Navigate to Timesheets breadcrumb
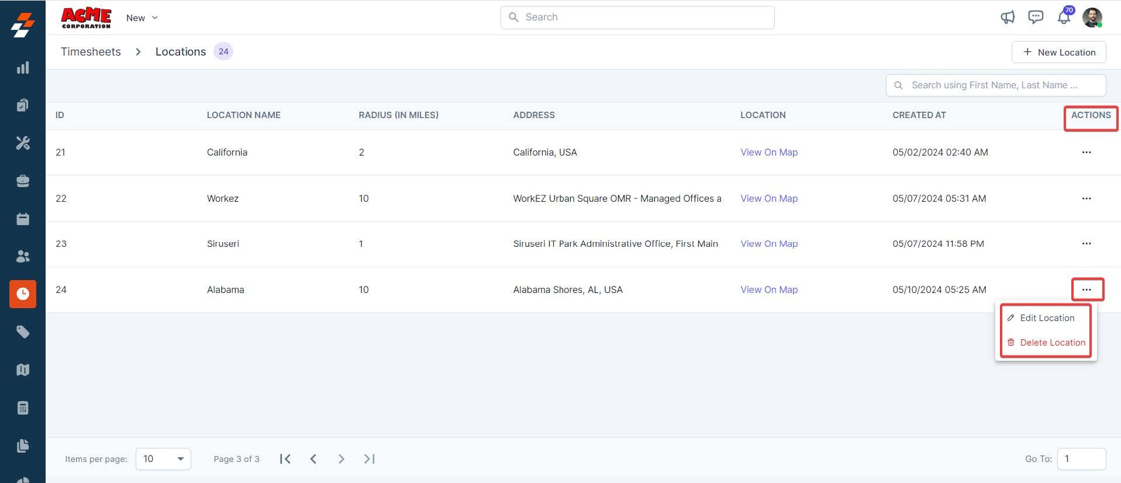 click(x=91, y=51)
